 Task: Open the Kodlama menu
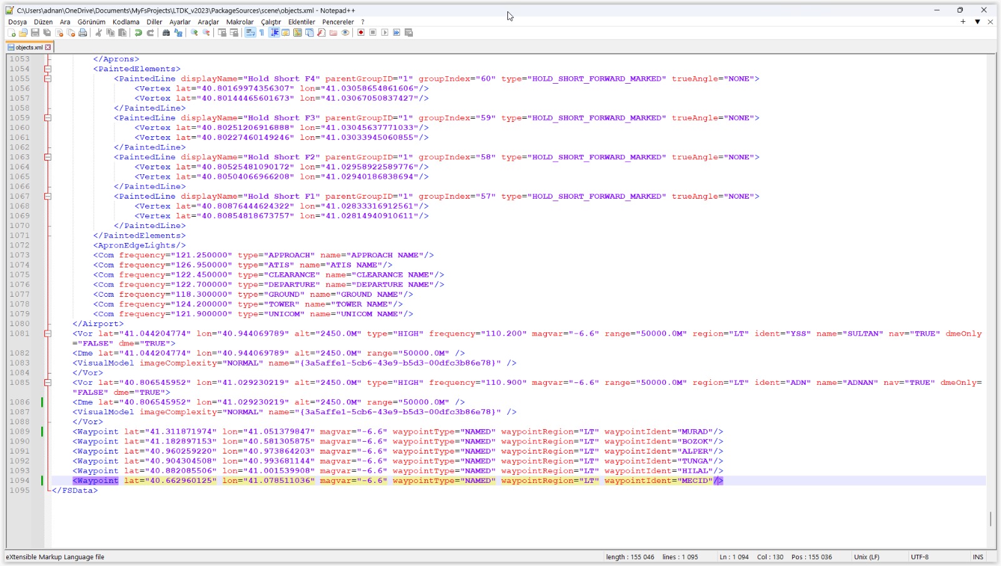(126, 22)
